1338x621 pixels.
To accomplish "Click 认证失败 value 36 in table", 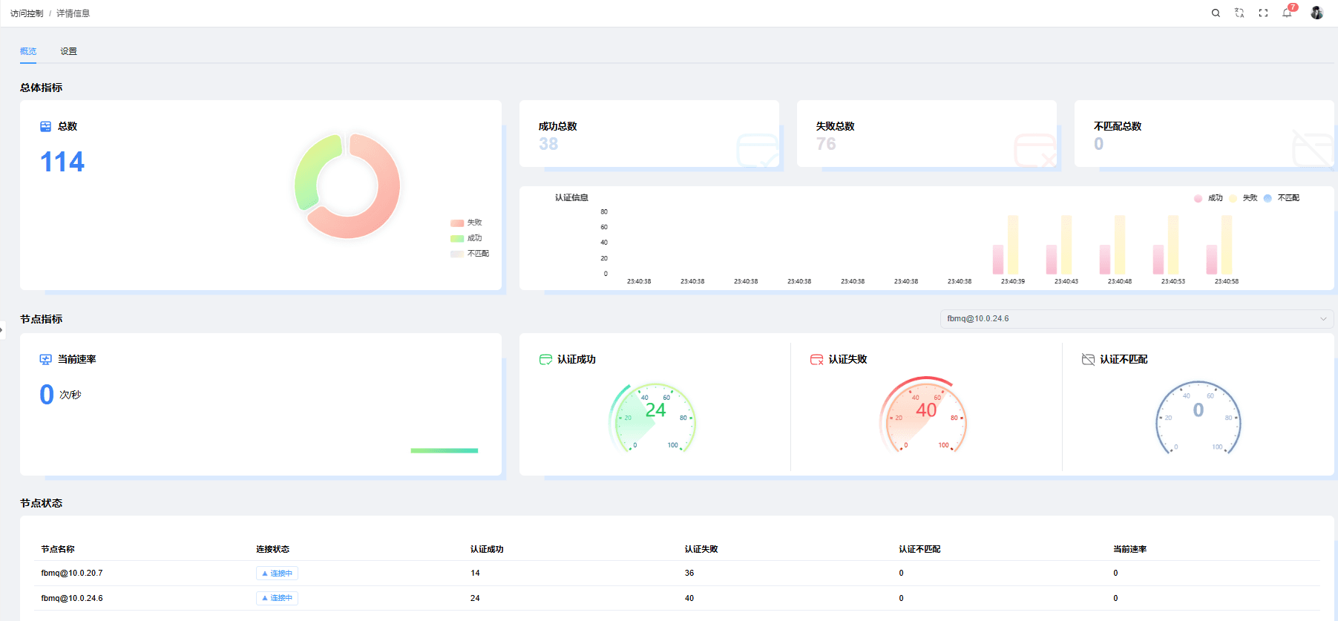I will 689,574.
